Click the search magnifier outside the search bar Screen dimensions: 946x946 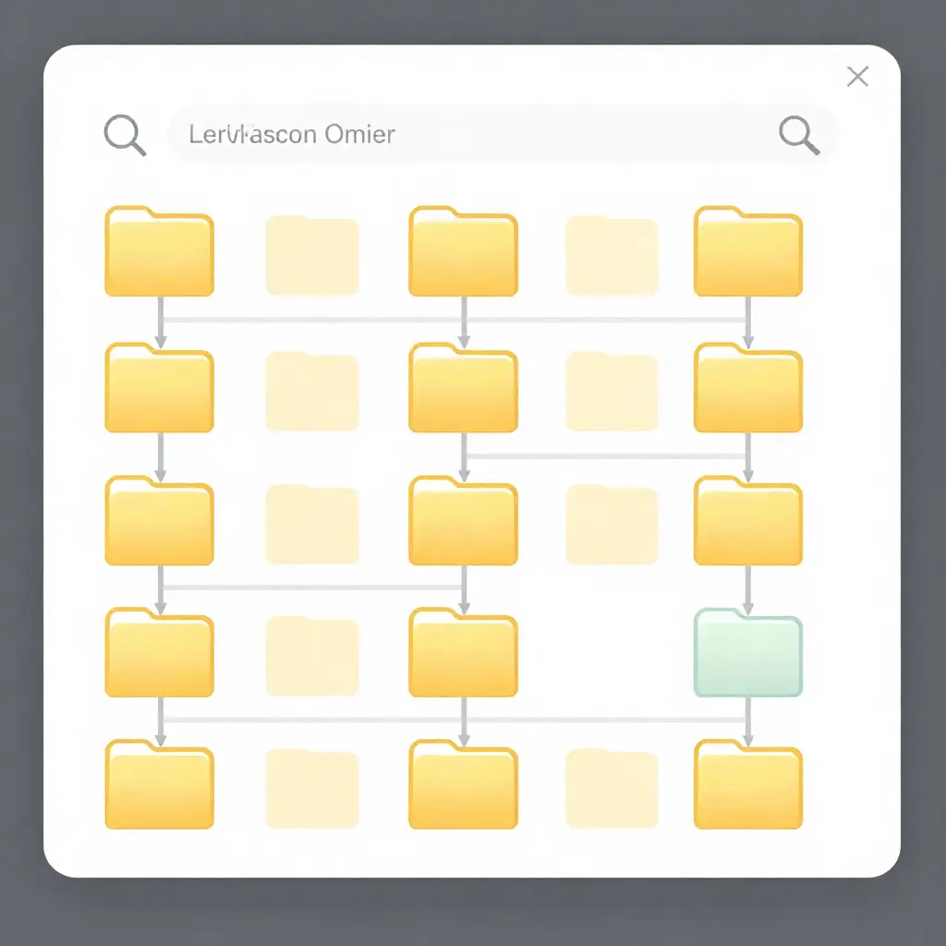(126, 134)
